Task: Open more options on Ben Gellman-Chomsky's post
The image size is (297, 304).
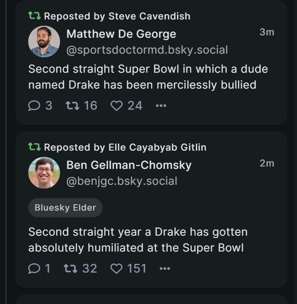Action: [165, 269]
